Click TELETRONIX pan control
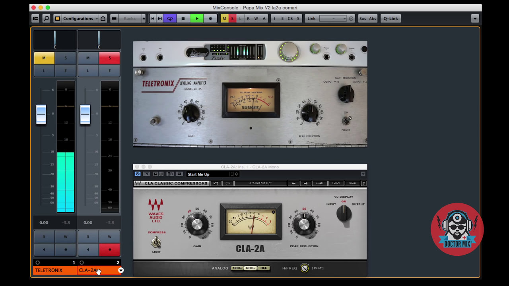 [x=55, y=40]
